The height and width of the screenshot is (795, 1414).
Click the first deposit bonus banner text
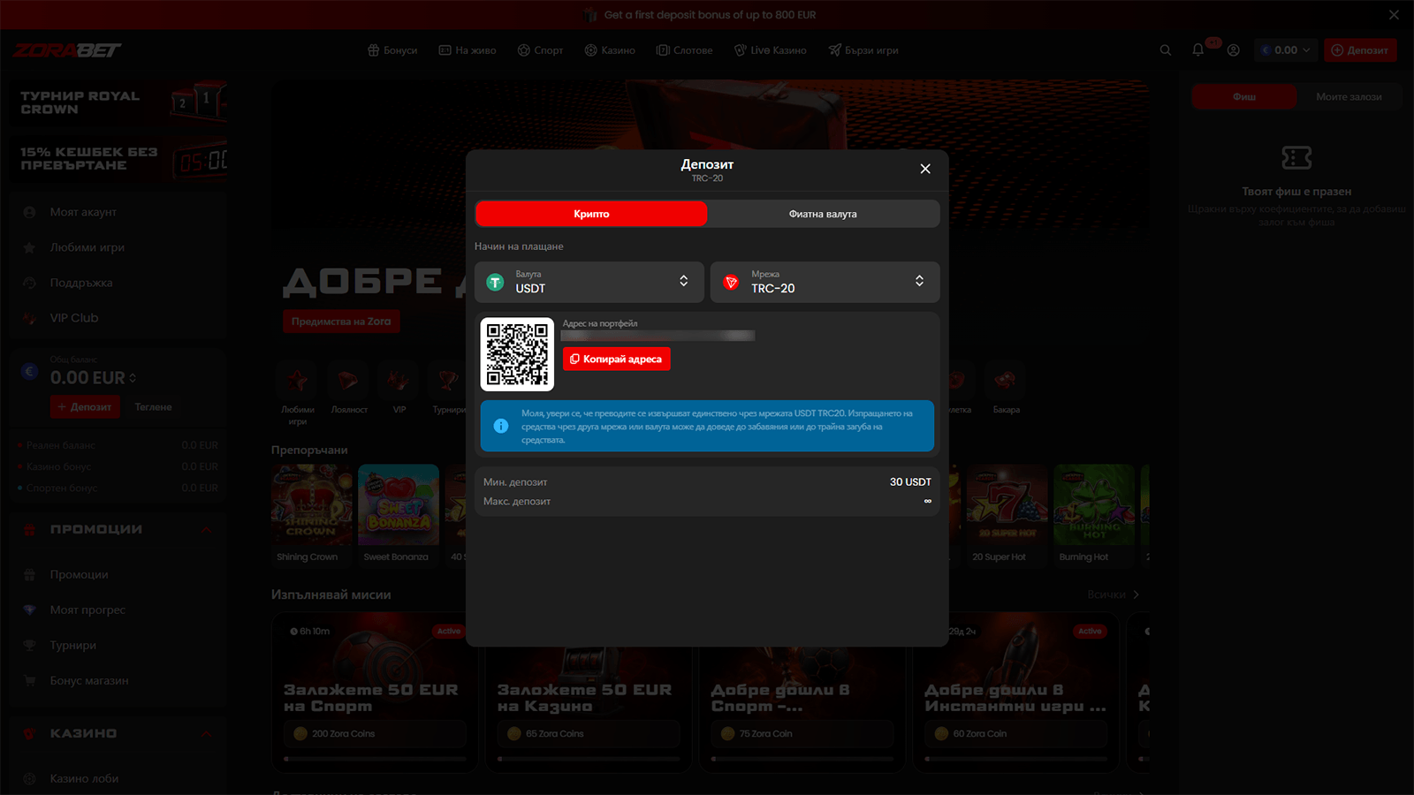coord(710,15)
